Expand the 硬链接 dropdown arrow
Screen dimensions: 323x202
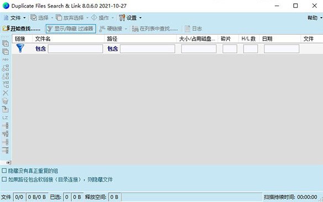[x=126, y=29]
